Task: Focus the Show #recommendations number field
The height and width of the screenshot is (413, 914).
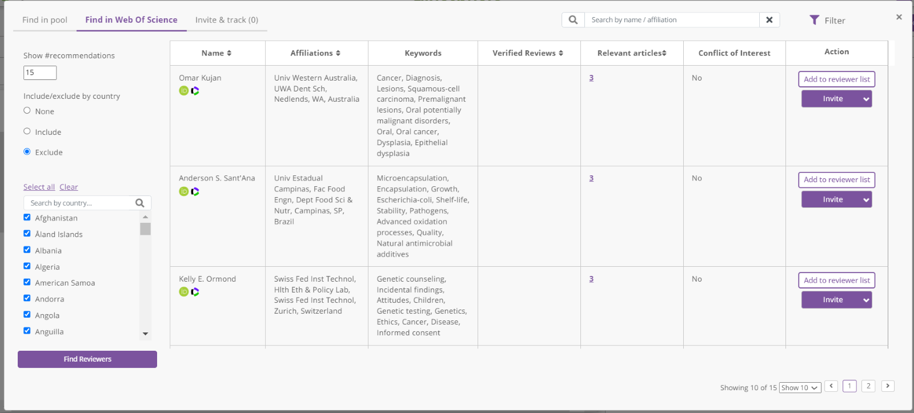Action: tap(40, 73)
